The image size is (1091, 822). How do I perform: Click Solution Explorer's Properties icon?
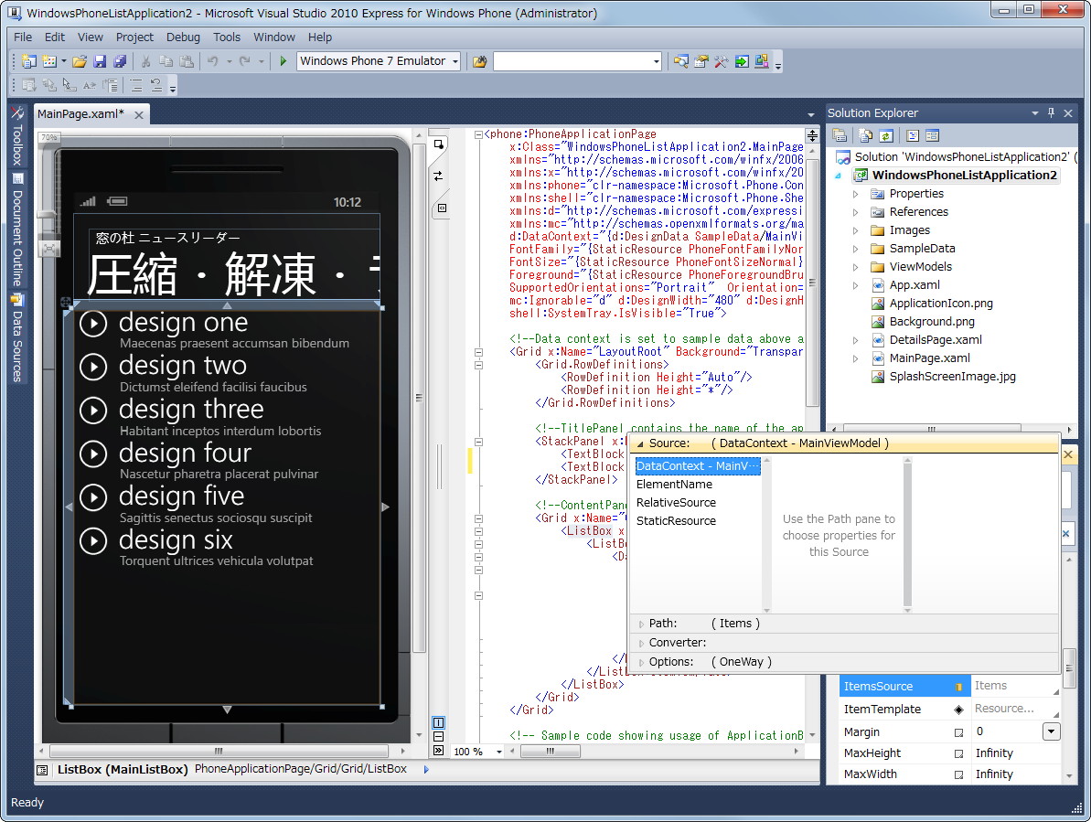840,135
